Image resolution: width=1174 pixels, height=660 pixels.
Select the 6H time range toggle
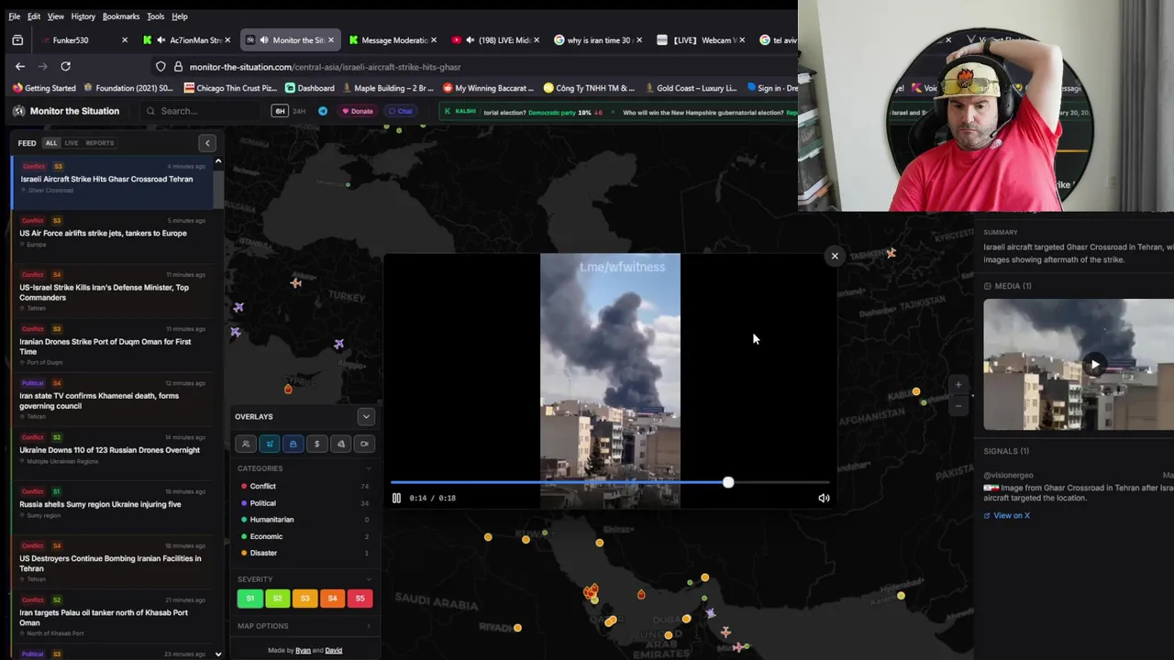pyautogui.click(x=280, y=111)
